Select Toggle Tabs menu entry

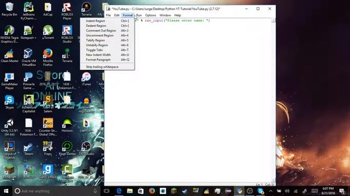click(x=107, y=50)
